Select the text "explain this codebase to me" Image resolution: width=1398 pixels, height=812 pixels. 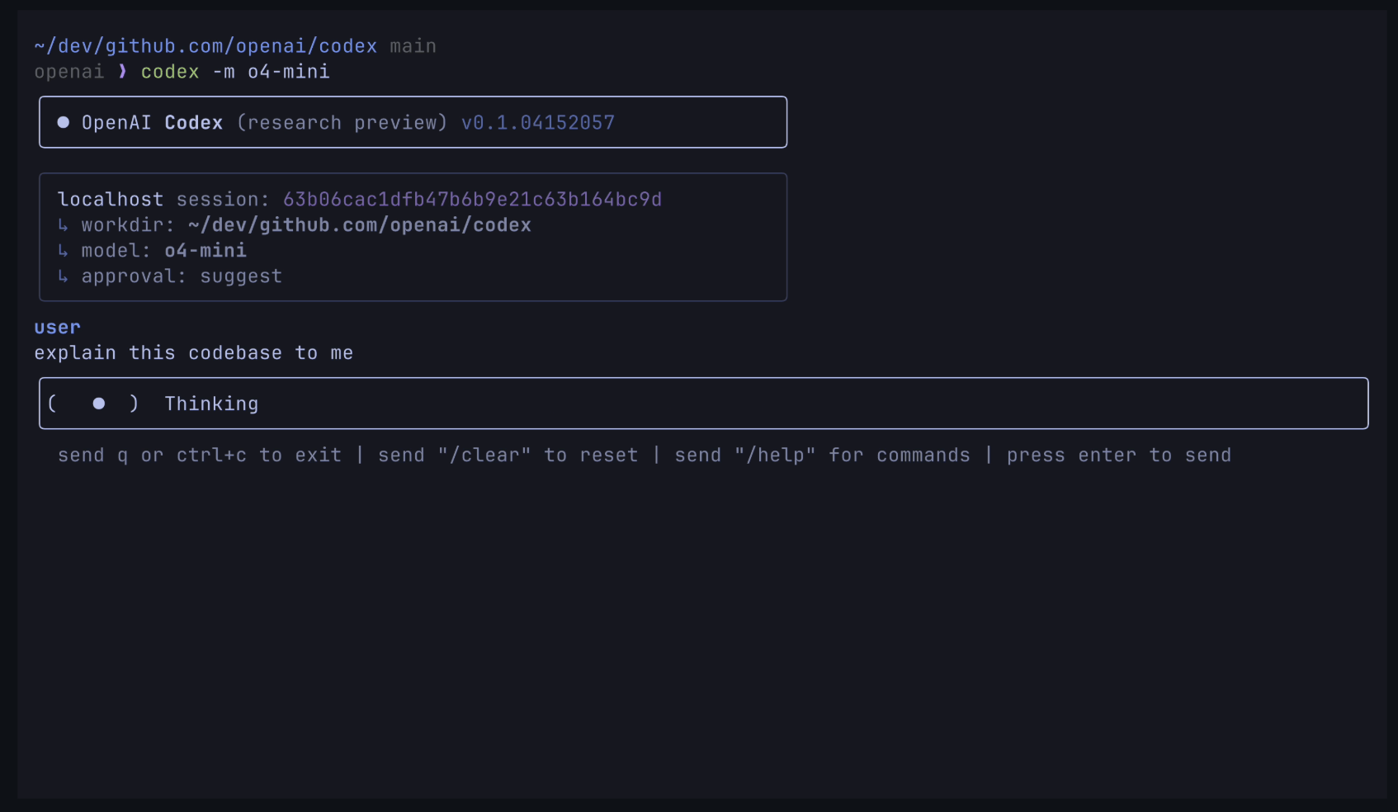[x=193, y=352]
